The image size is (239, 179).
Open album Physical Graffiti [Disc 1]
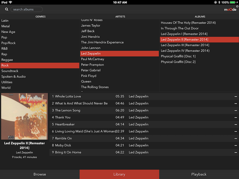pyautogui.click(x=199, y=56)
